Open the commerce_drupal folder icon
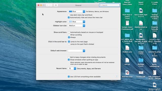Image resolution: width=162 pixels, height=91 pixels. click(x=154, y=48)
